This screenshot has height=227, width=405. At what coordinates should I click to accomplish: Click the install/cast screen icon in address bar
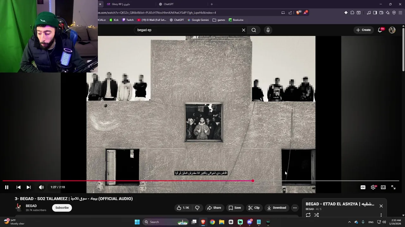pos(283,13)
